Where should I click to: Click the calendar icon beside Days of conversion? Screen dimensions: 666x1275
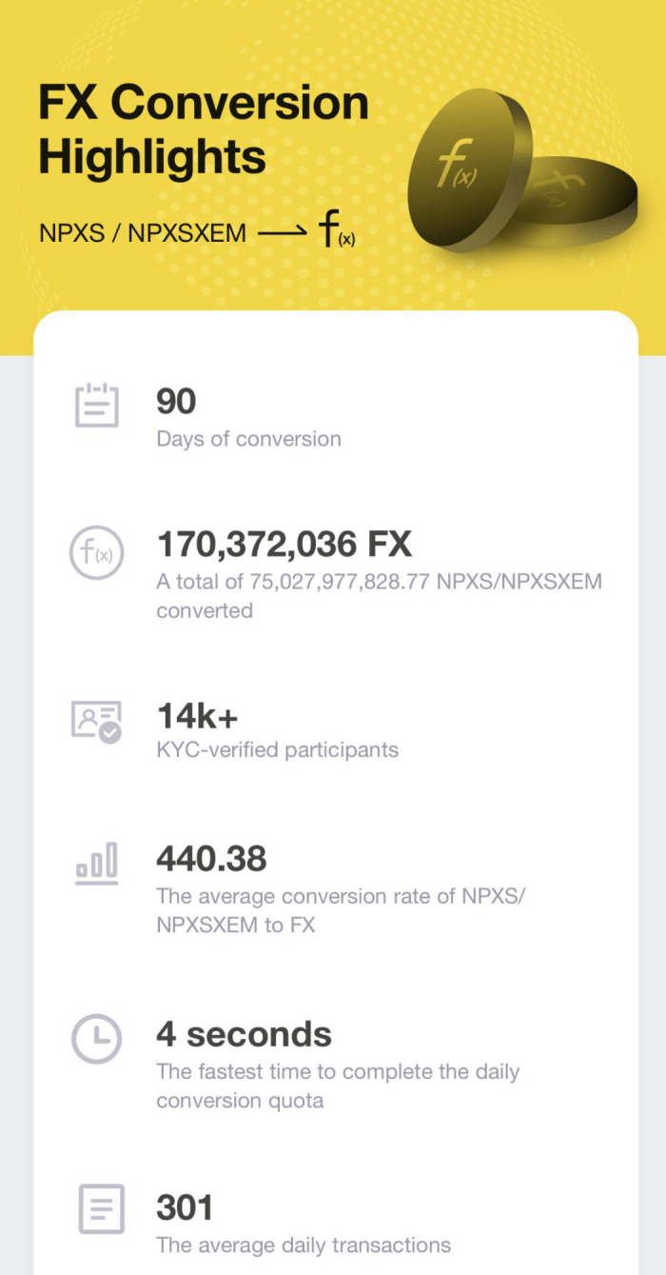(97, 405)
